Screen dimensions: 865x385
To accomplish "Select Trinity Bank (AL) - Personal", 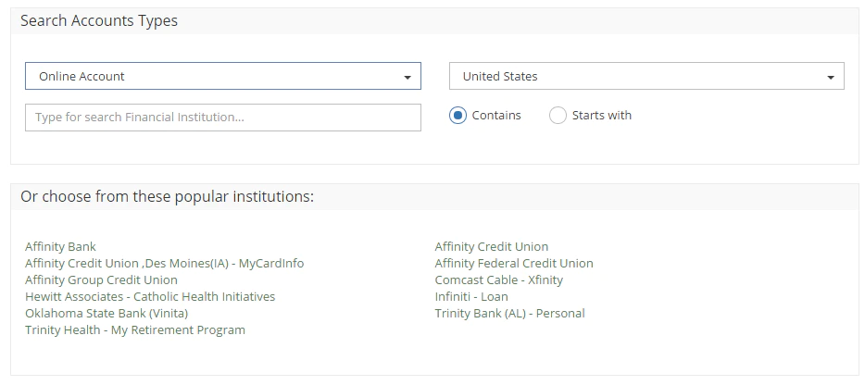I will [x=509, y=314].
